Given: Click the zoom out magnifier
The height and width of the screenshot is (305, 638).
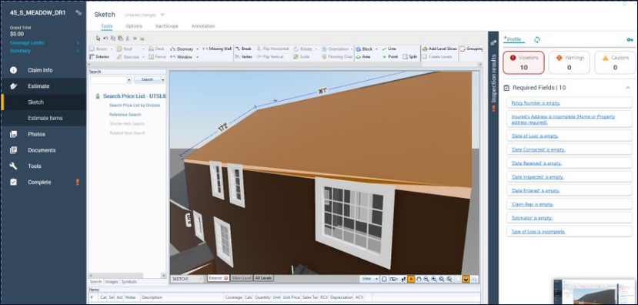Looking at the screenshot, I should pyautogui.click(x=426, y=279).
